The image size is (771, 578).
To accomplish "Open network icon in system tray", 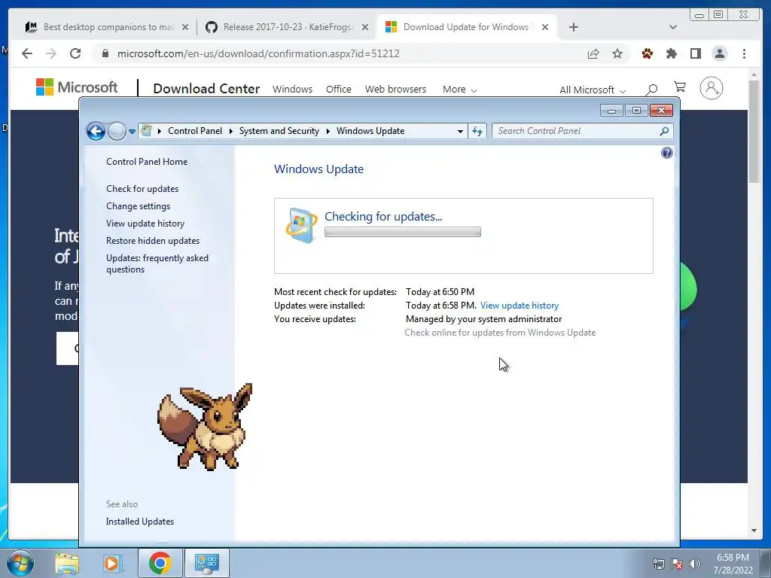I will pos(658,564).
